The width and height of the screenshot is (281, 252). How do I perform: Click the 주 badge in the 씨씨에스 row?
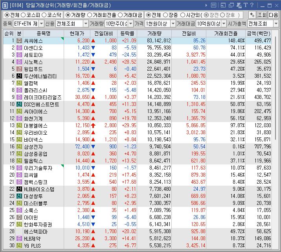(19, 41)
